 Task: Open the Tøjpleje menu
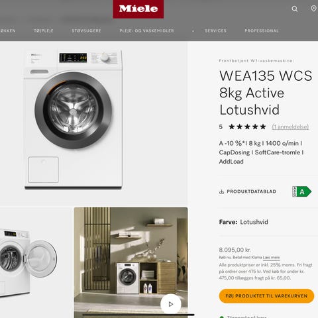[44, 30]
